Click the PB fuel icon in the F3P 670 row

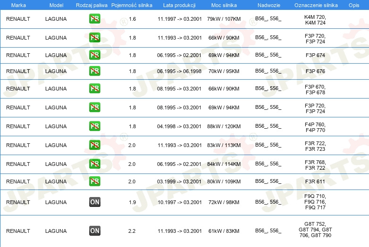95,88
